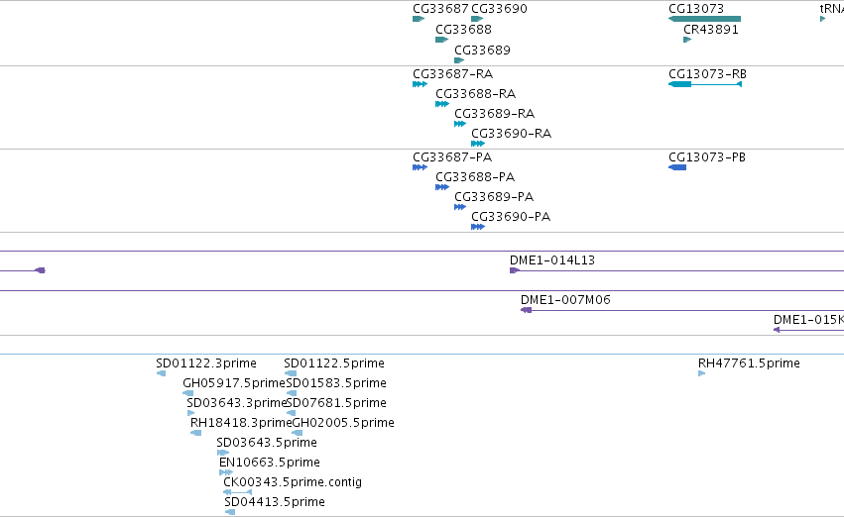Viewport: 844px width, 517px height.
Task: Click the SD03643.5prime EST arrow
Action: click(x=223, y=454)
